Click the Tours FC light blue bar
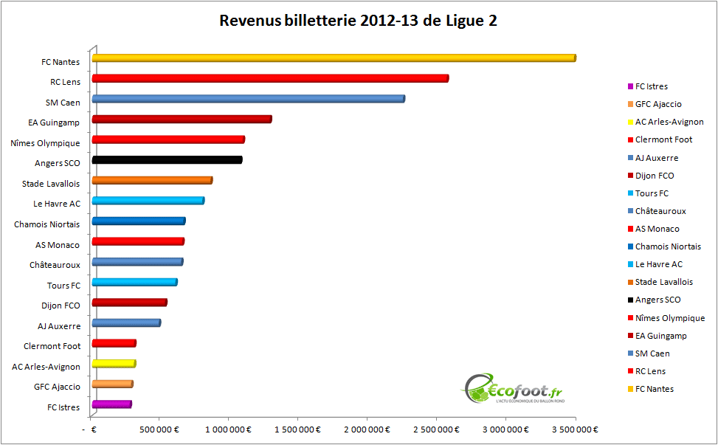 134,282
